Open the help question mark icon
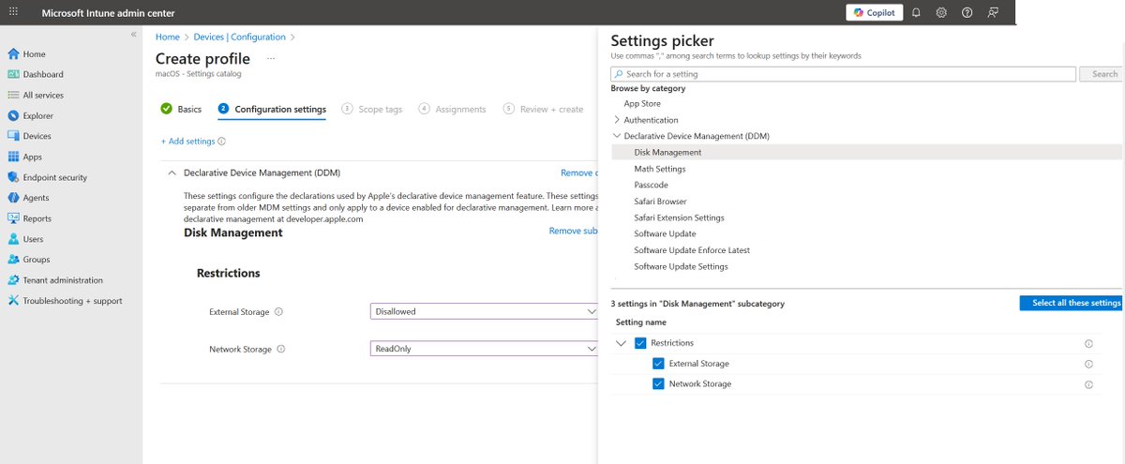Viewport: 1125px width, 464px height. [x=967, y=12]
